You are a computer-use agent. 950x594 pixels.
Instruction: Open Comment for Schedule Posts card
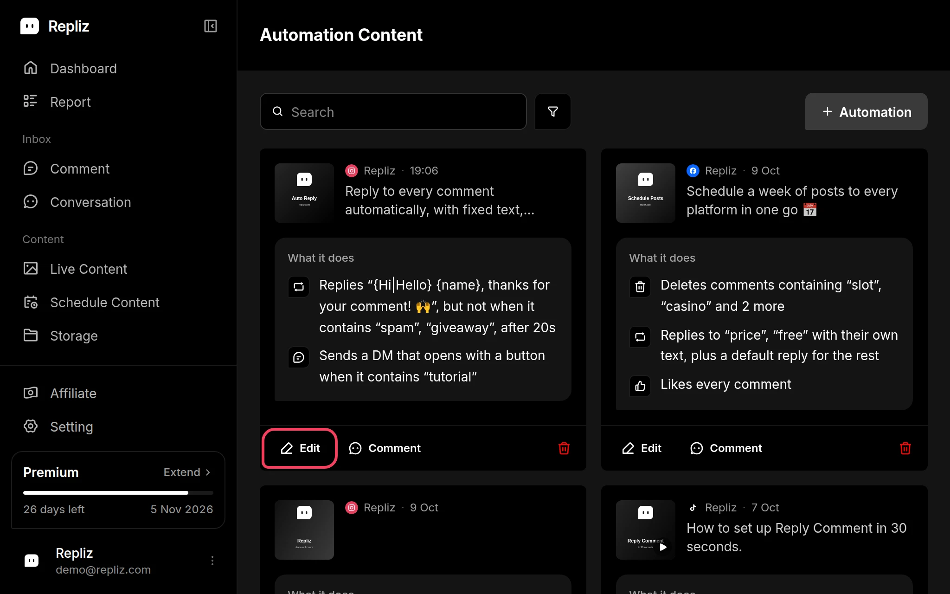click(x=726, y=448)
